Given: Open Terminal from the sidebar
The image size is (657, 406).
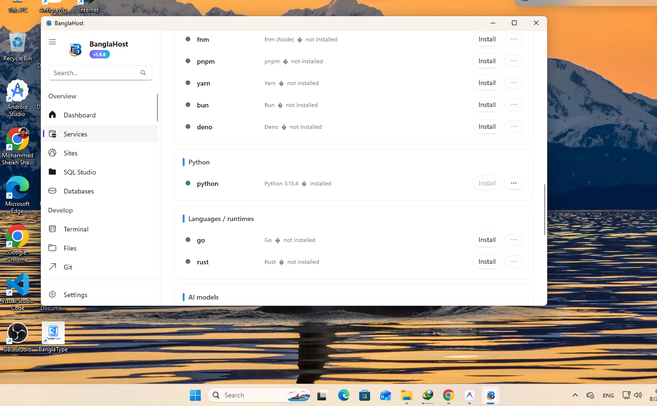Looking at the screenshot, I should (x=100, y=229).
